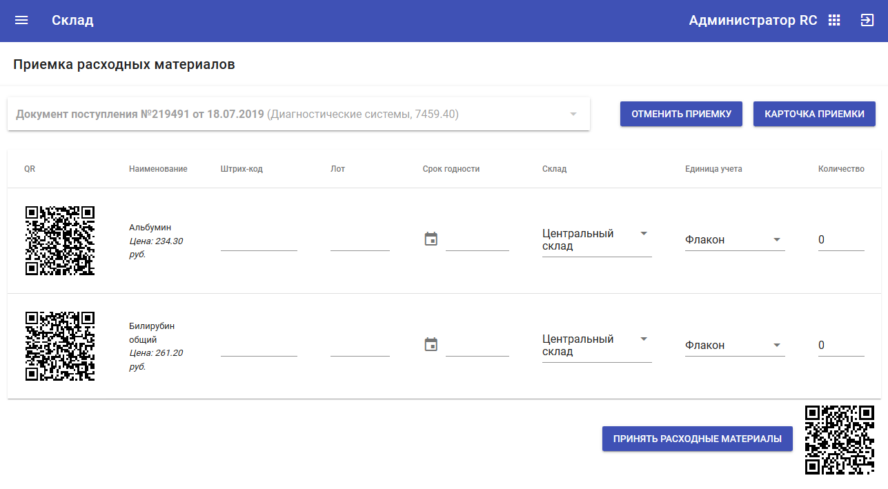The width and height of the screenshot is (888, 489).
Task: Open Склад dropdown for Билирубин общий row
Action: pos(596,346)
